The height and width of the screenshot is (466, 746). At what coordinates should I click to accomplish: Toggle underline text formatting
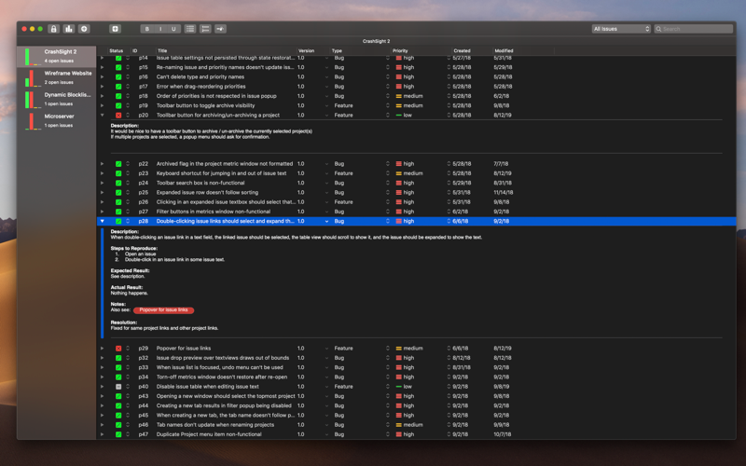tap(173, 29)
